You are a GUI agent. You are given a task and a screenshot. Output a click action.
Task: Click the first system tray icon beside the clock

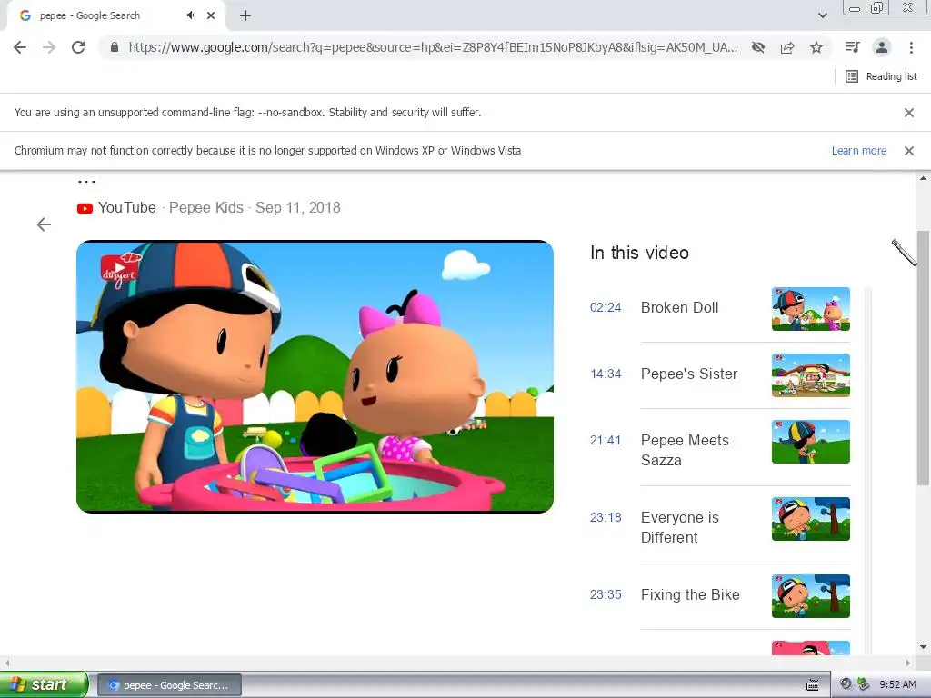pos(846,684)
